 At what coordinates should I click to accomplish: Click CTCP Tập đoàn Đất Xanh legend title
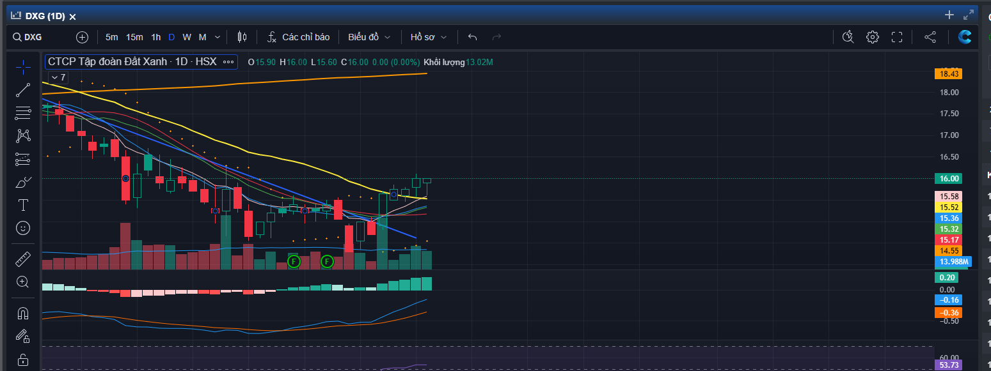(132, 62)
